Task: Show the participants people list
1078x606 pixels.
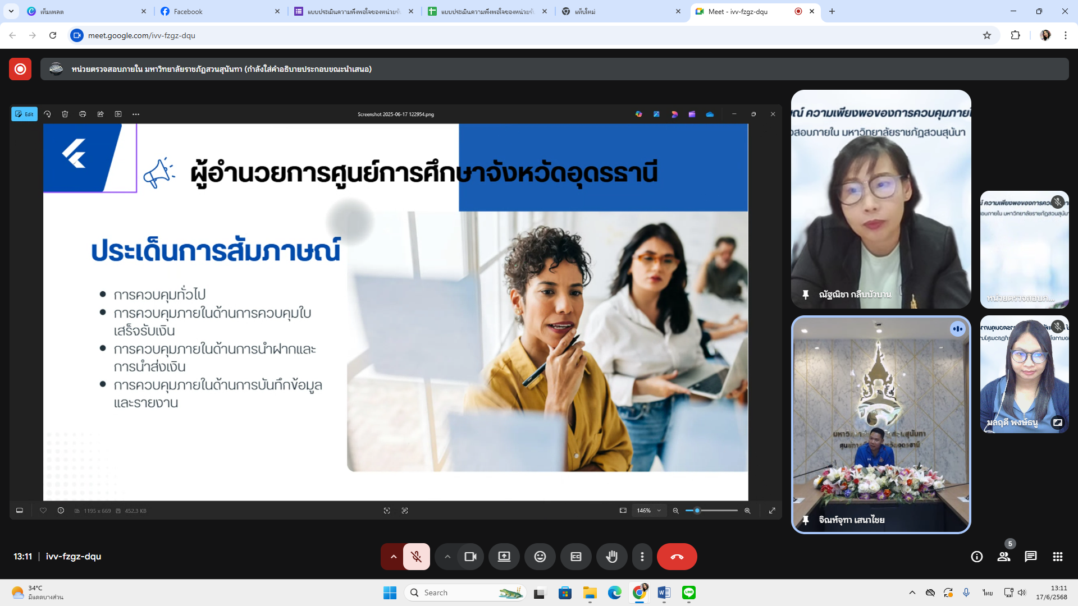Action: 1003,557
